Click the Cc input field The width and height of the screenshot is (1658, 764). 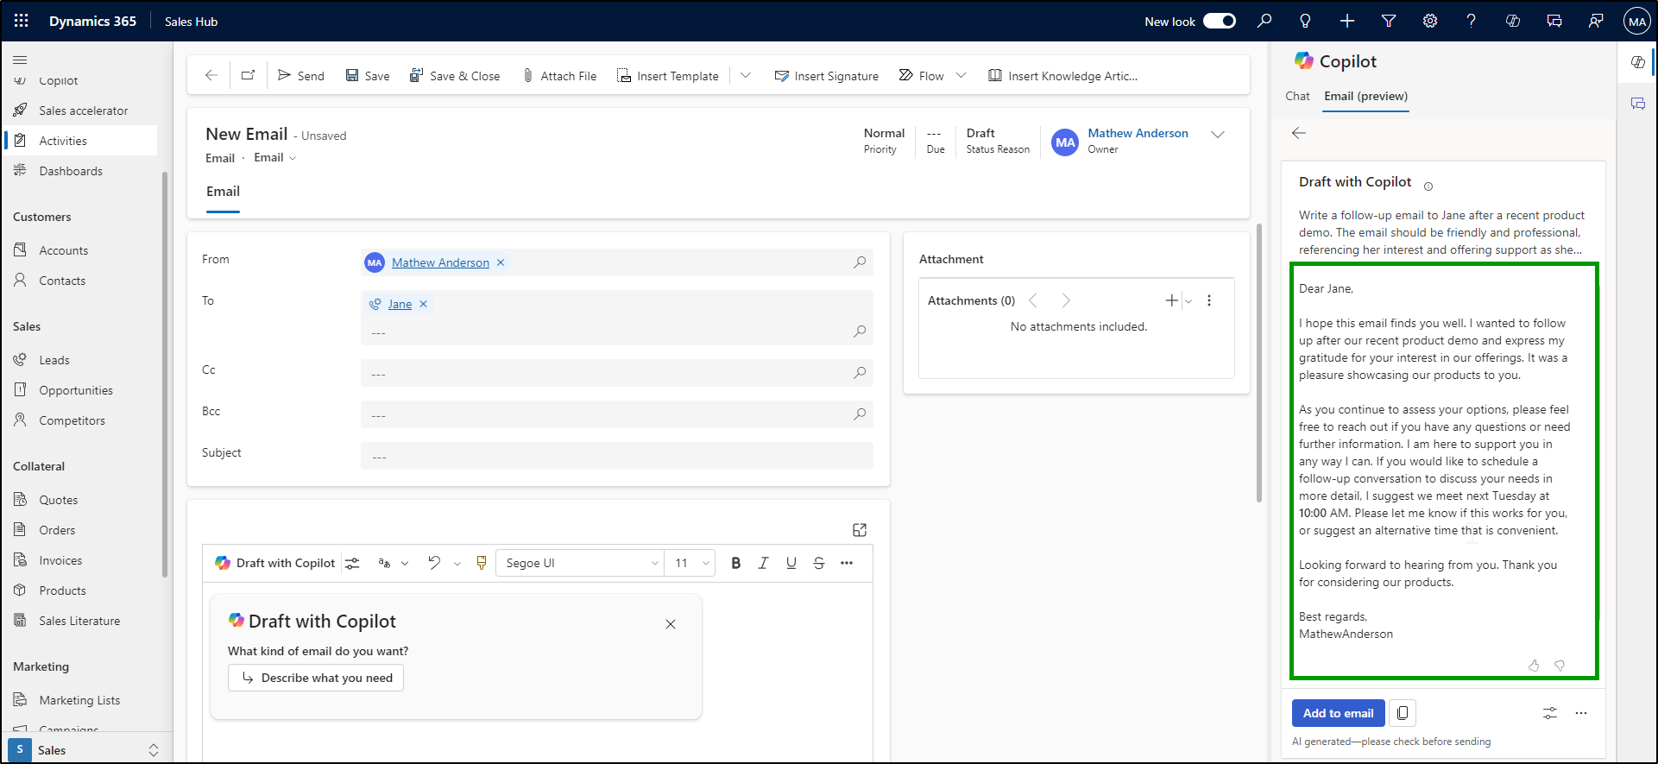click(x=616, y=373)
